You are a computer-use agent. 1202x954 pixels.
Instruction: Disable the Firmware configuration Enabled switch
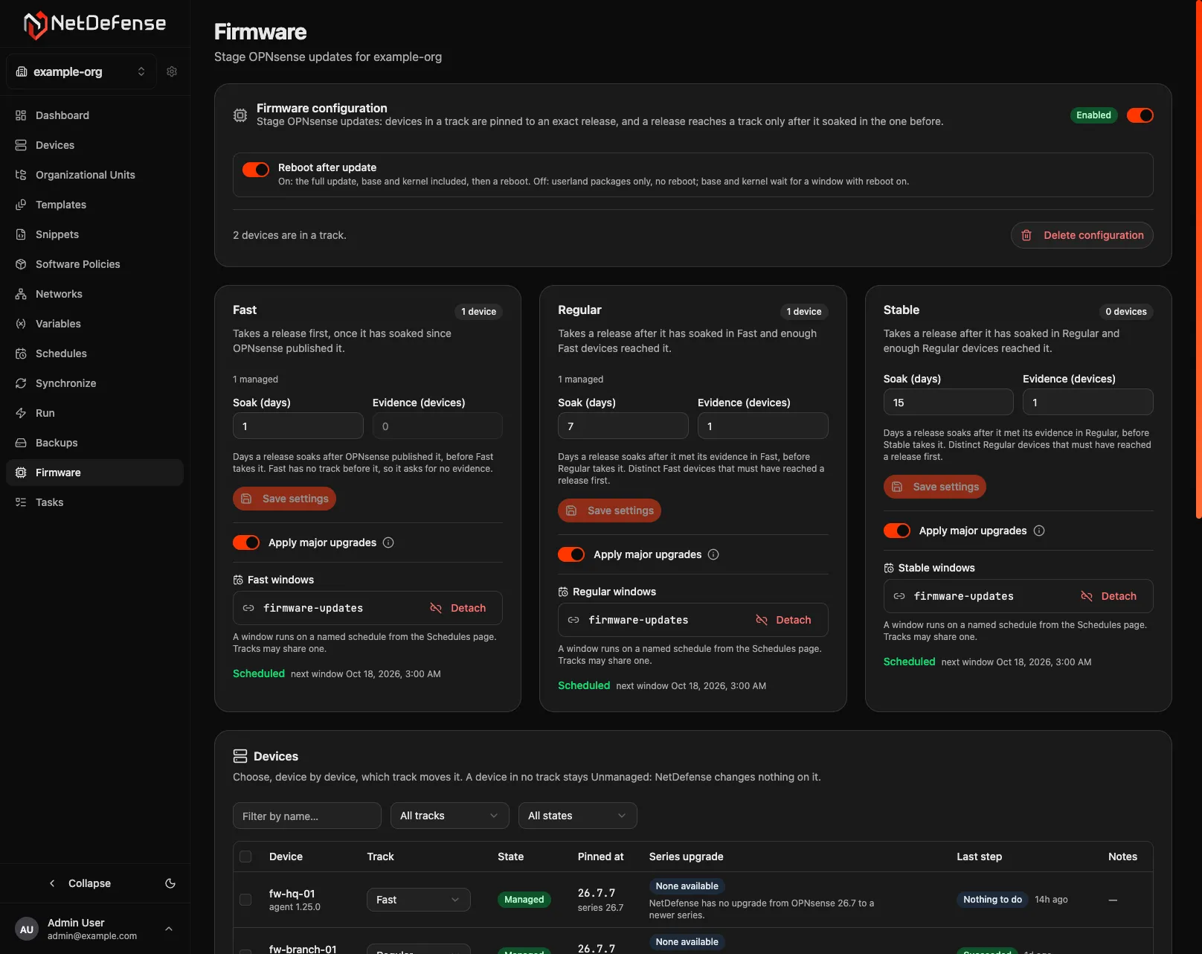[x=1140, y=115]
